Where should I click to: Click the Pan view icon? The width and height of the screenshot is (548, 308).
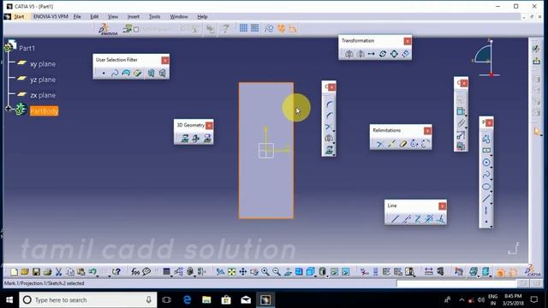243,272
